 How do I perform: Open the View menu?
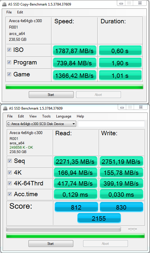pos(33,116)
